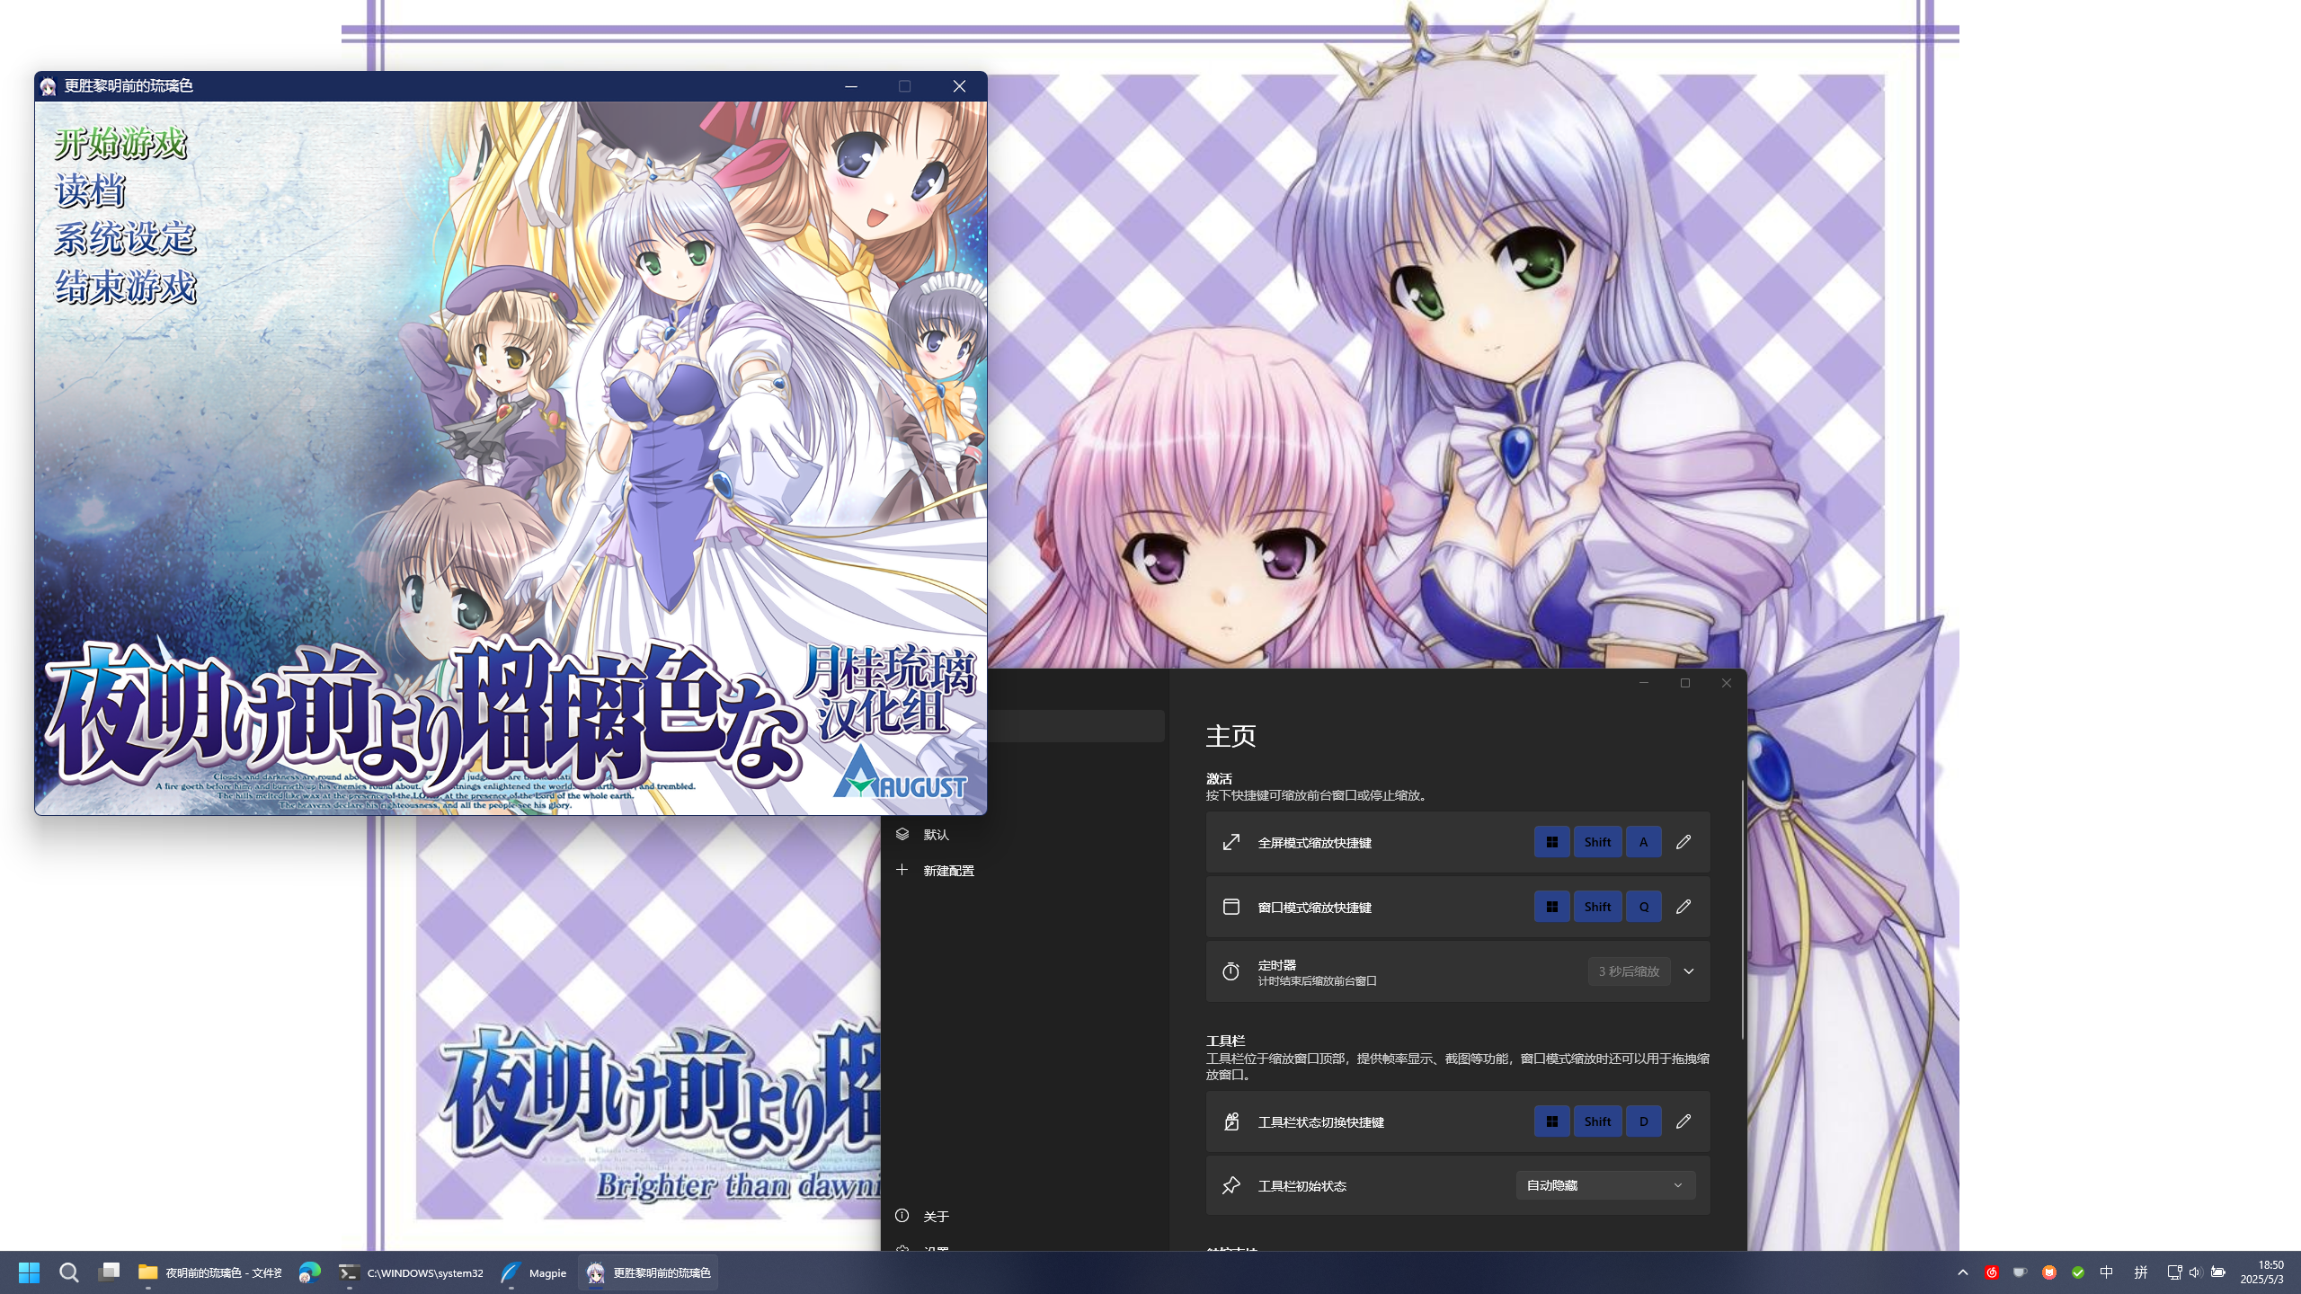Select the 默认 profile in sidebar
2301x1294 pixels.
(936, 835)
